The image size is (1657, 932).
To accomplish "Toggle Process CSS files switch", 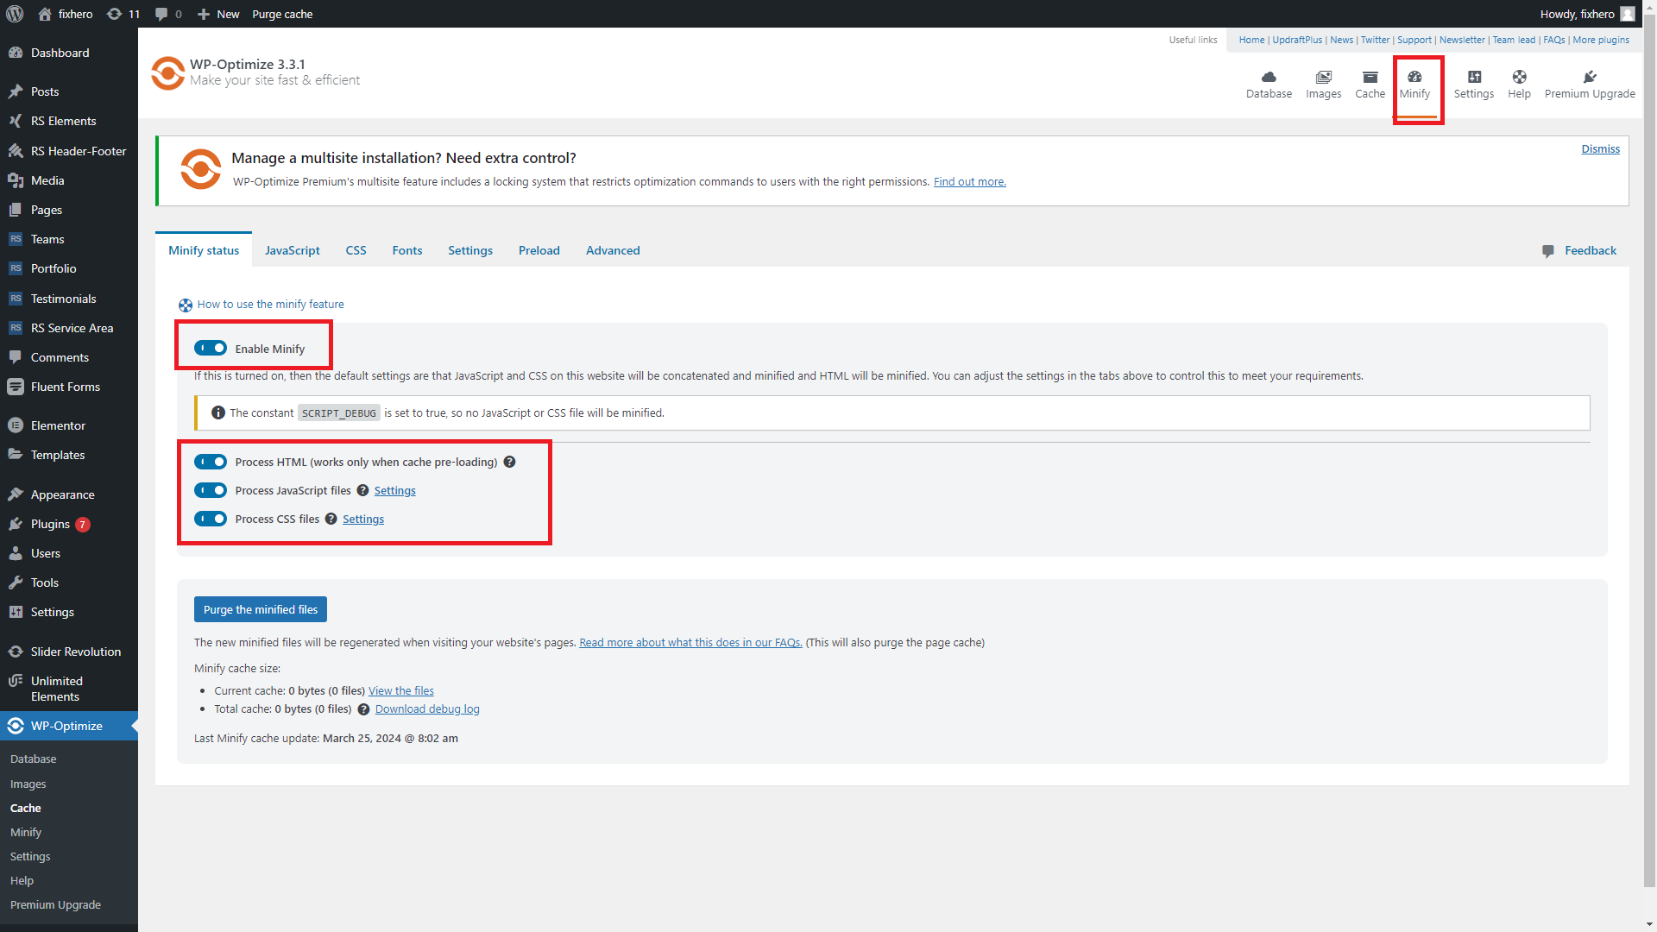I will pyautogui.click(x=211, y=519).
